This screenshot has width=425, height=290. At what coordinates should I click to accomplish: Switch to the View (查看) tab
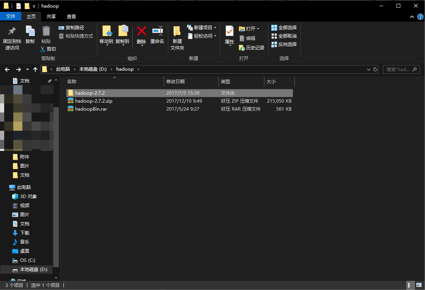point(71,17)
